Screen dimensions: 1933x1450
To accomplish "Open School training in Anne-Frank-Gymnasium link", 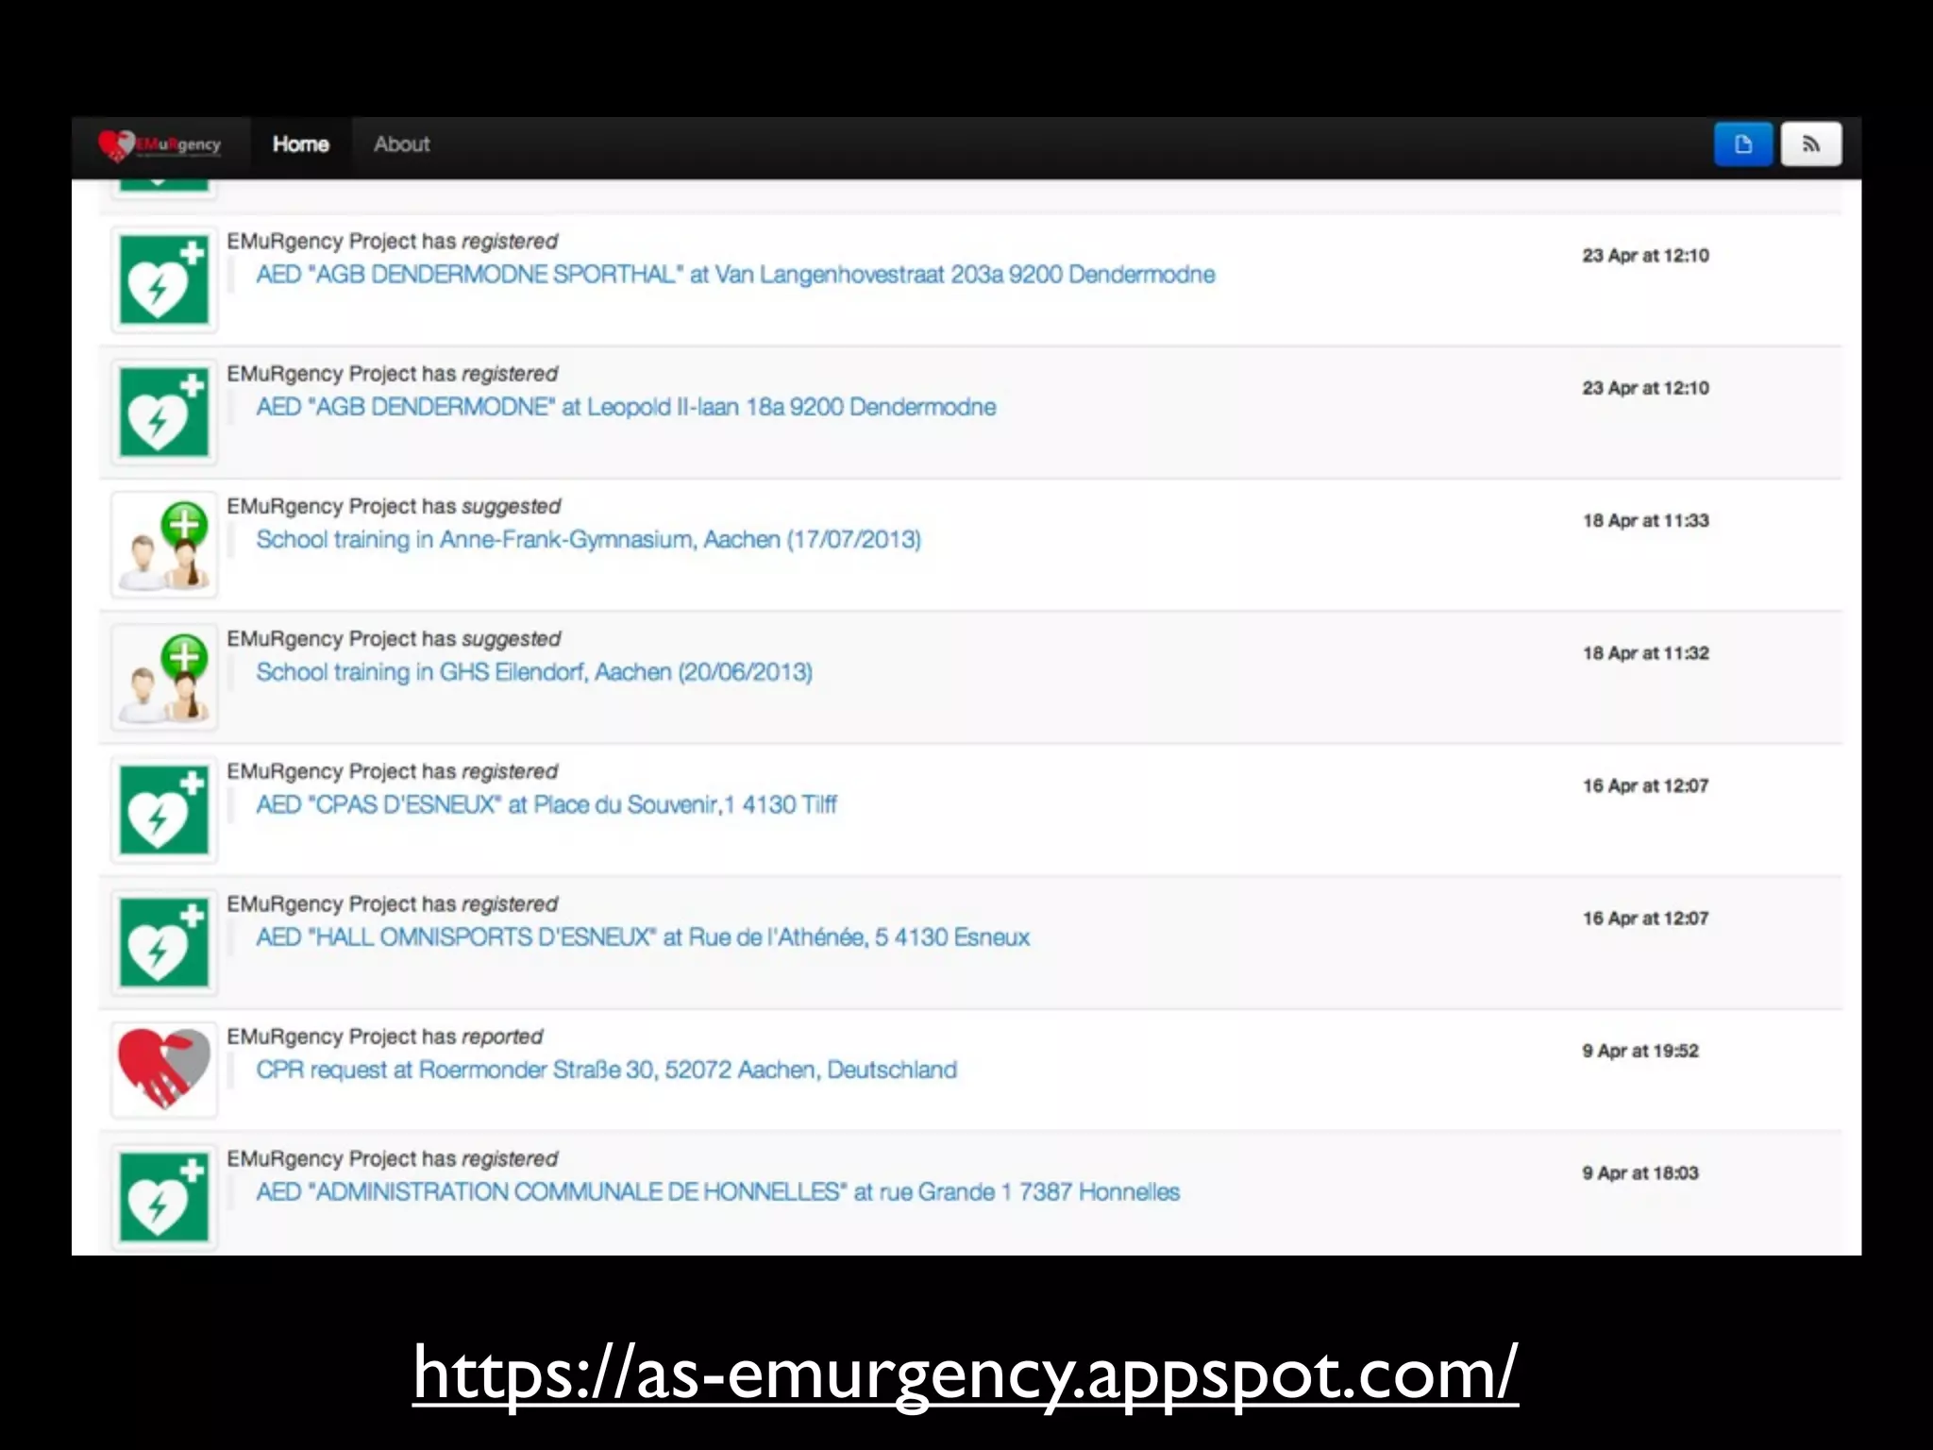I will [x=588, y=540].
